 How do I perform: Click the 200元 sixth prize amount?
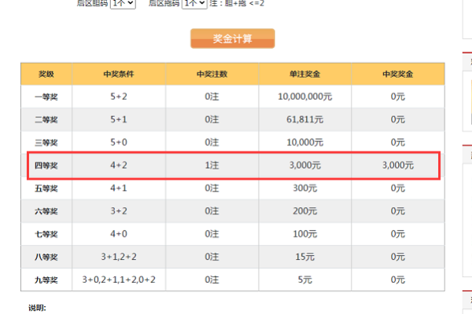point(305,211)
